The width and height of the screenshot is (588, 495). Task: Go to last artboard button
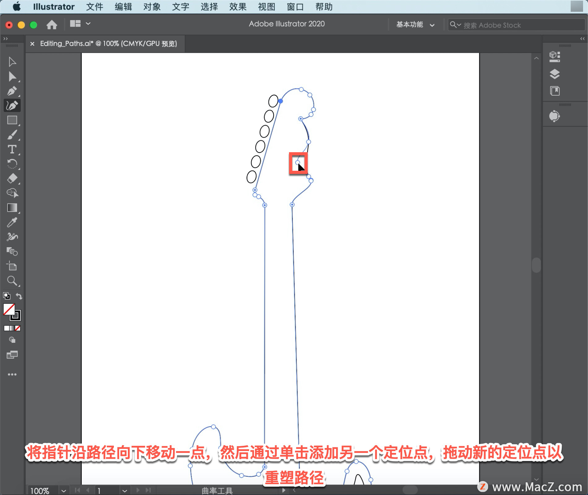click(x=148, y=490)
